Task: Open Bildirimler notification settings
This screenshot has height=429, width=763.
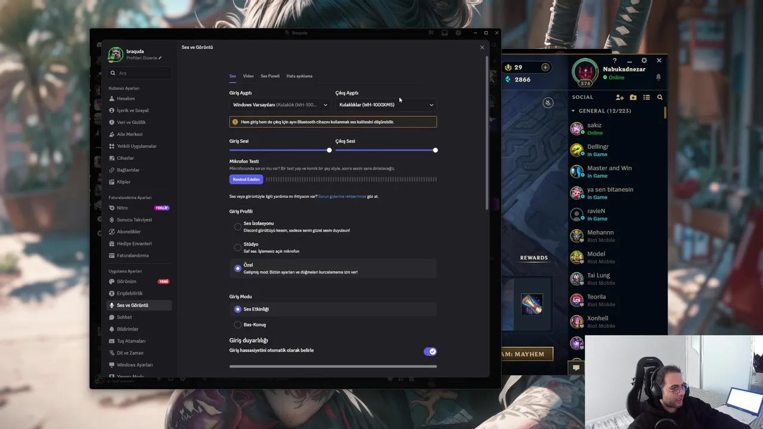Action: click(x=139, y=329)
